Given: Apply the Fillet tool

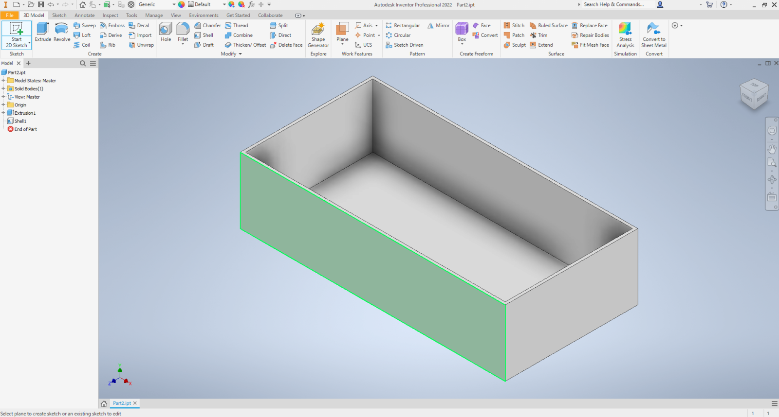Looking at the screenshot, I should coord(183,31).
